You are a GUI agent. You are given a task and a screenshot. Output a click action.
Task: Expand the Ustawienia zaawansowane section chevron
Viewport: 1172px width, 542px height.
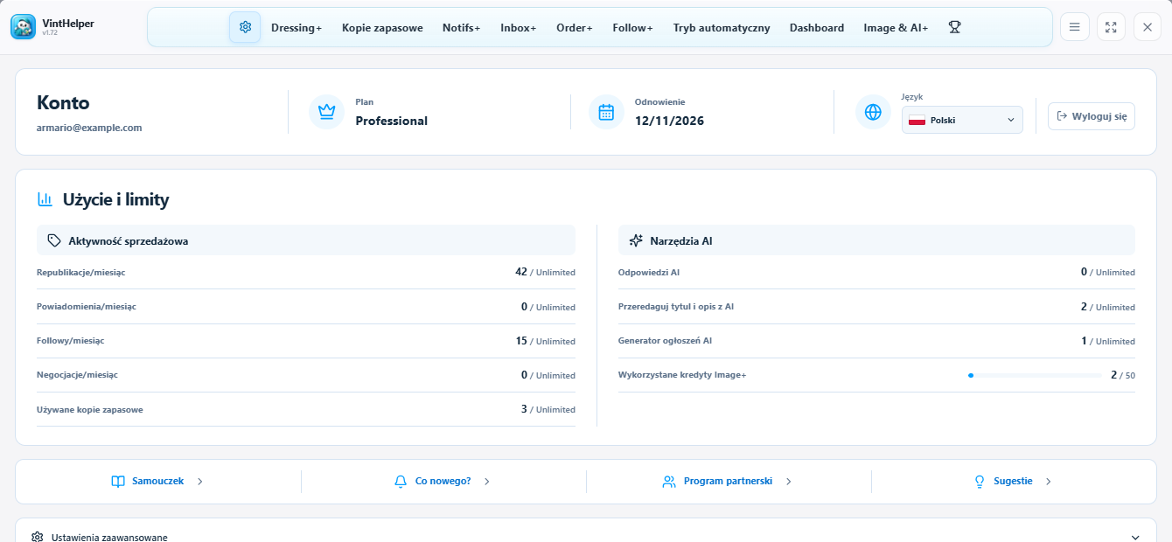(x=1135, y=538)
